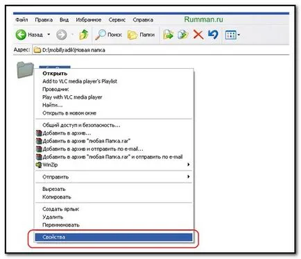
Task: Open the Сервис menu
Action: click(x=117, y=20)
